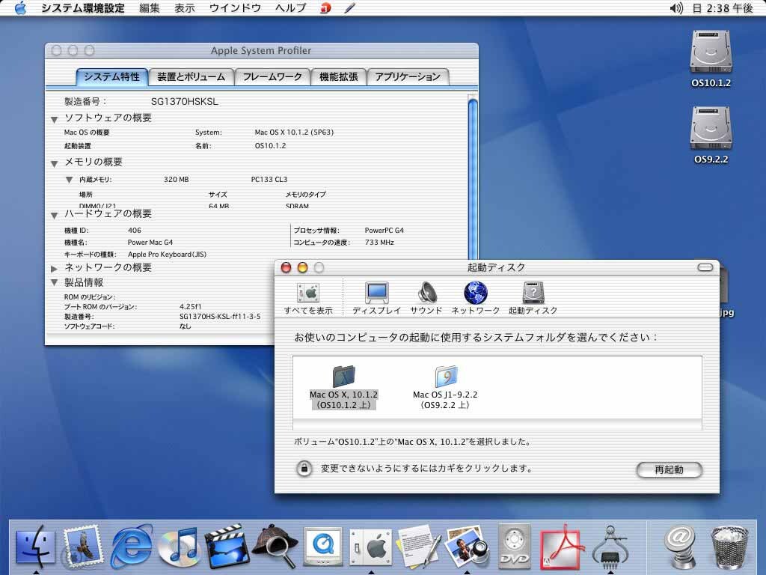
Task: Switch to the フレームワーク tab
Action: coord(272,77)
